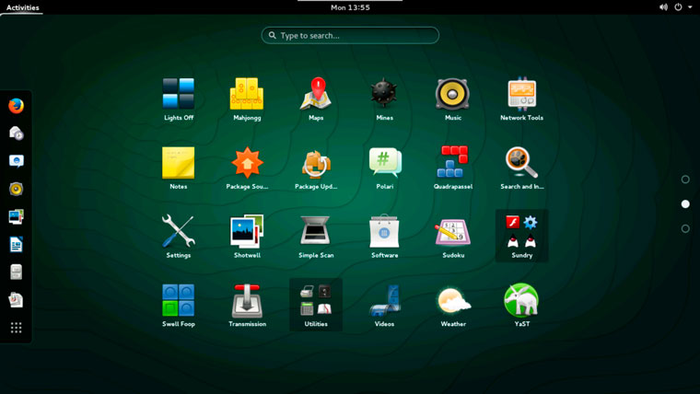
Task: Open LibreOffice Writer in the dock
Action: [x=16, y=245]
